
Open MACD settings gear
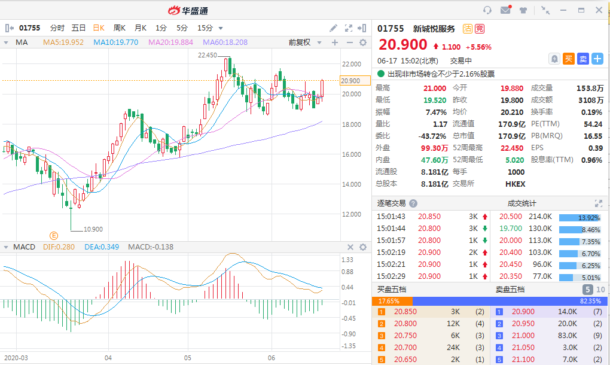[363, 247]
